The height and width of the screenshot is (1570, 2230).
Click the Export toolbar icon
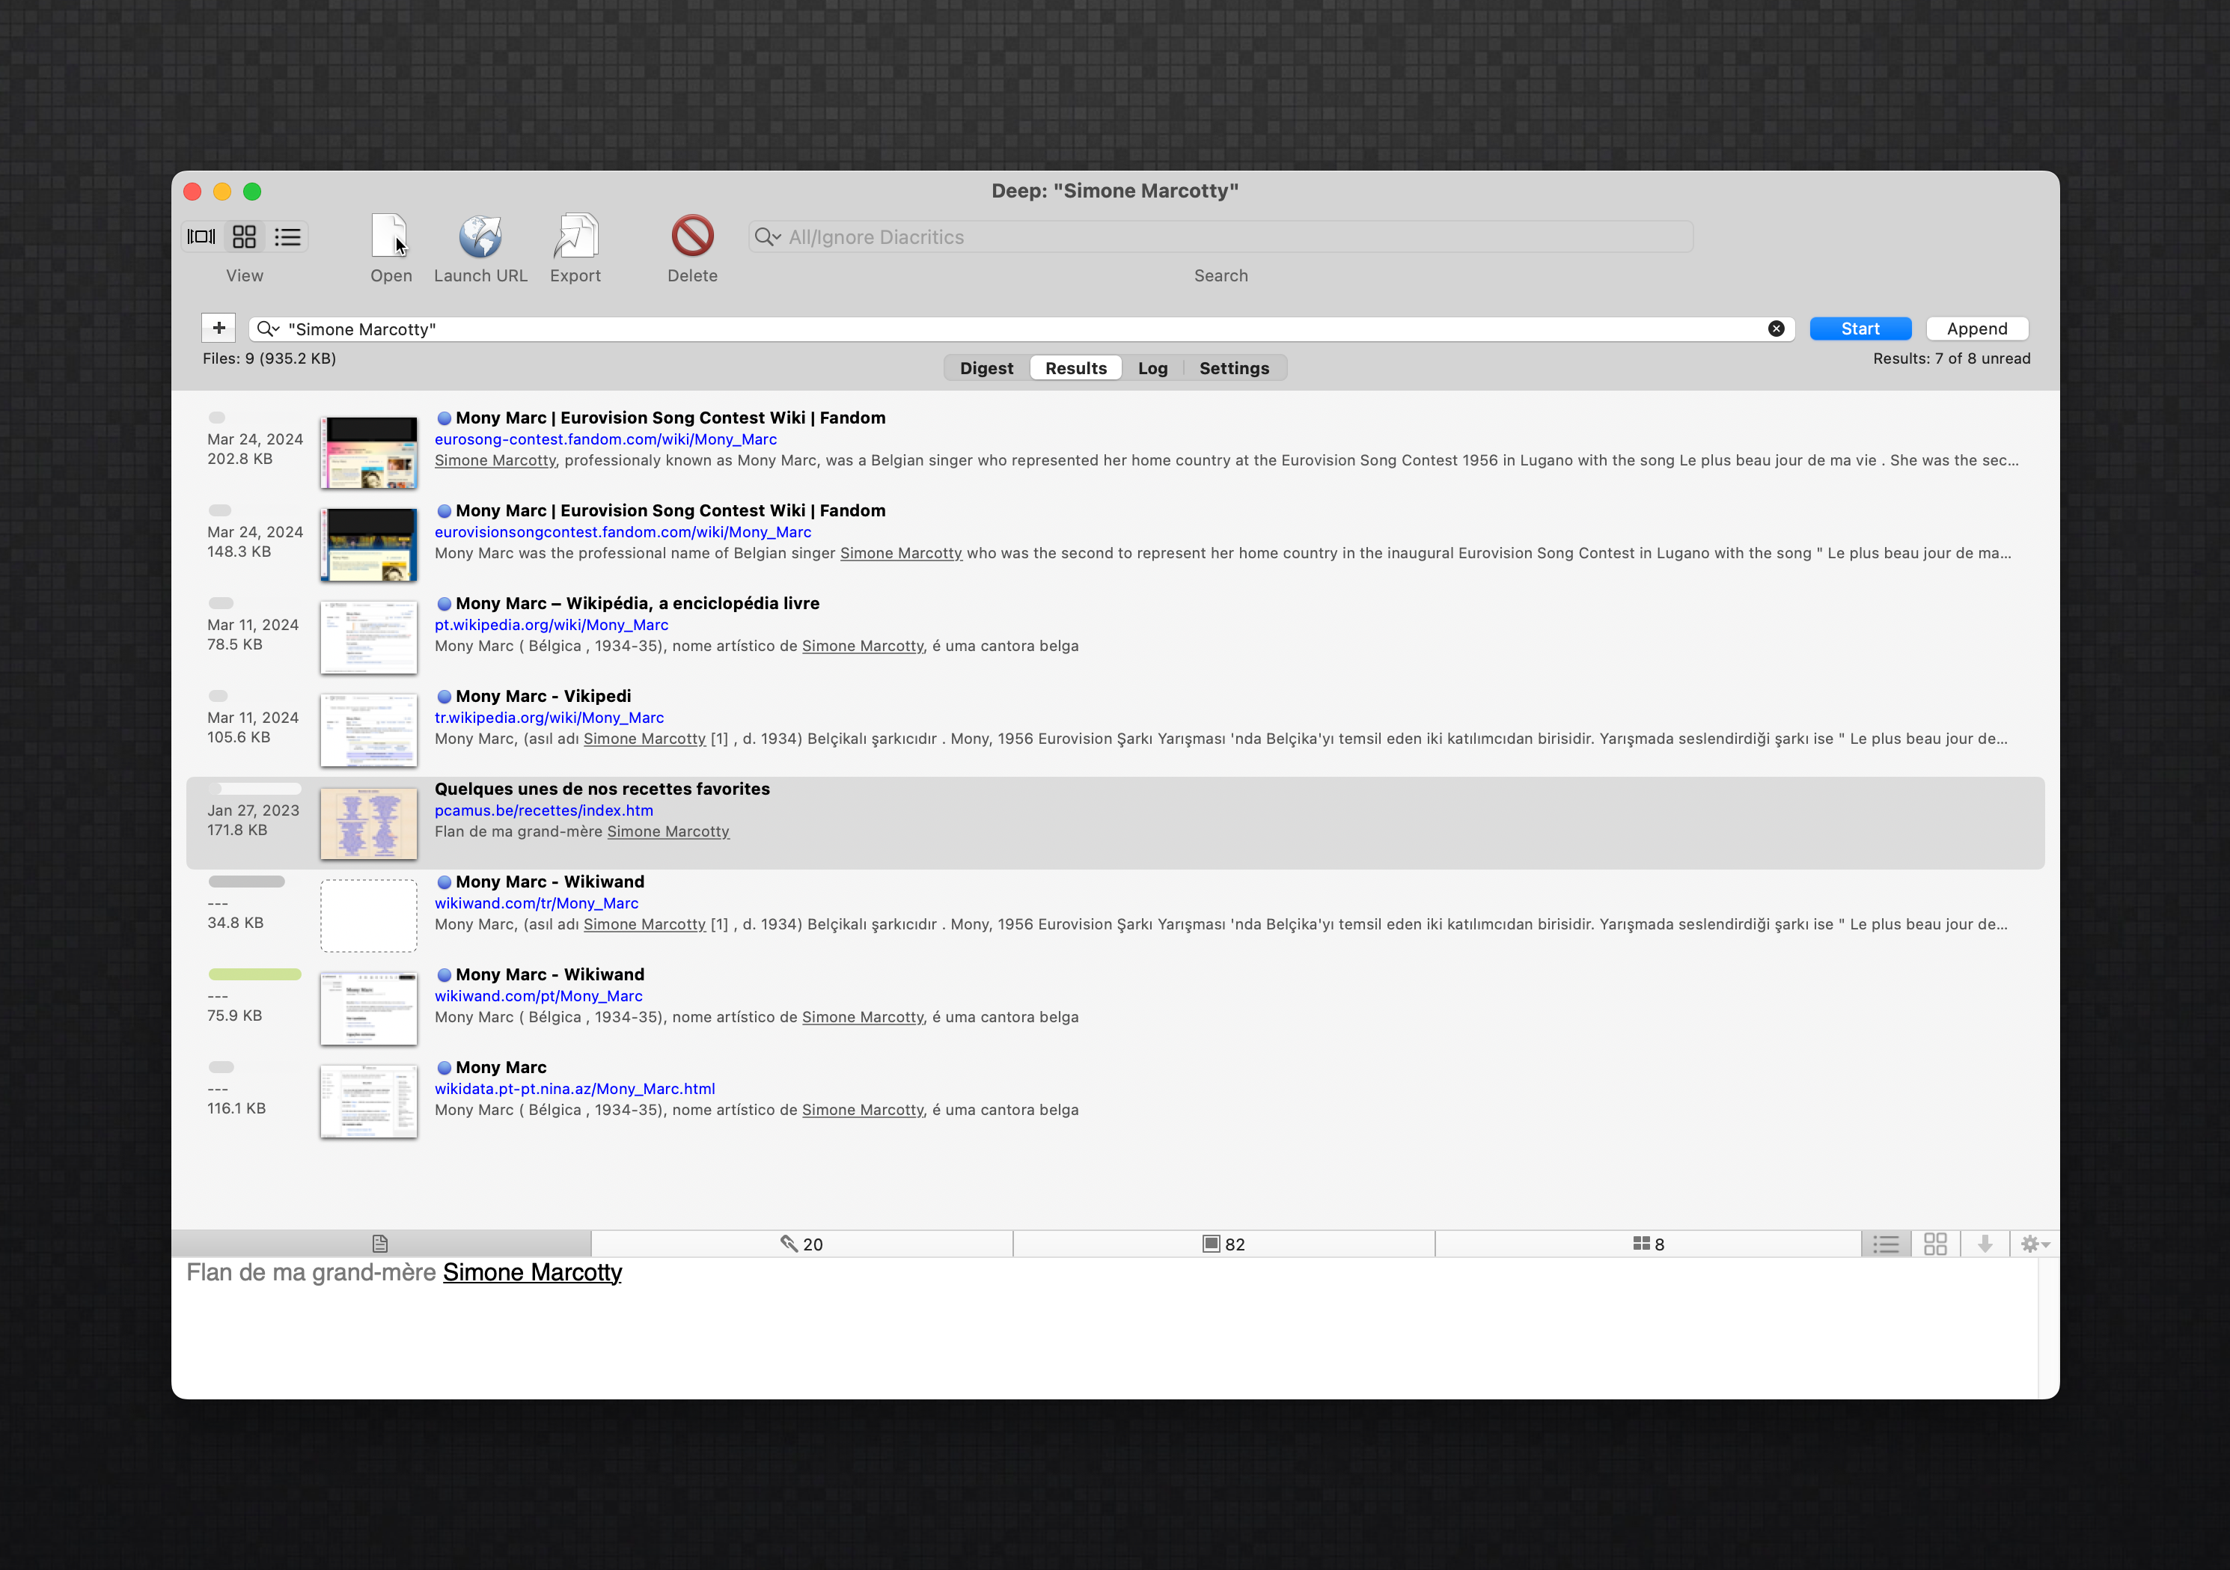pyautogui.click(x=576, y=236)
